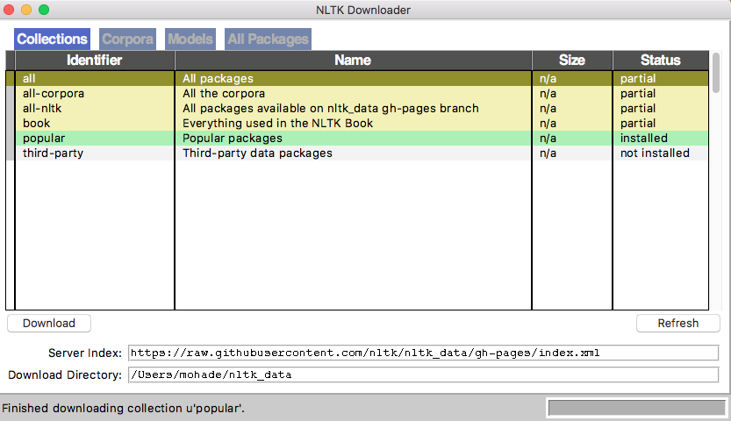Click the Refresh button
The height and width of the screenshot is (421, 731).
[x=677, y=323]
